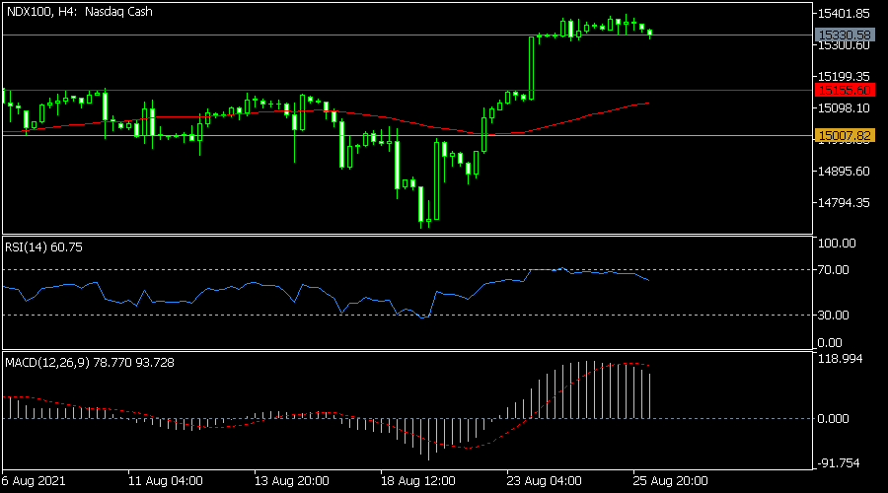Click the MACD 118.994 scale value
This screenshot has height=493, width=888.
[x=841, y=359]
